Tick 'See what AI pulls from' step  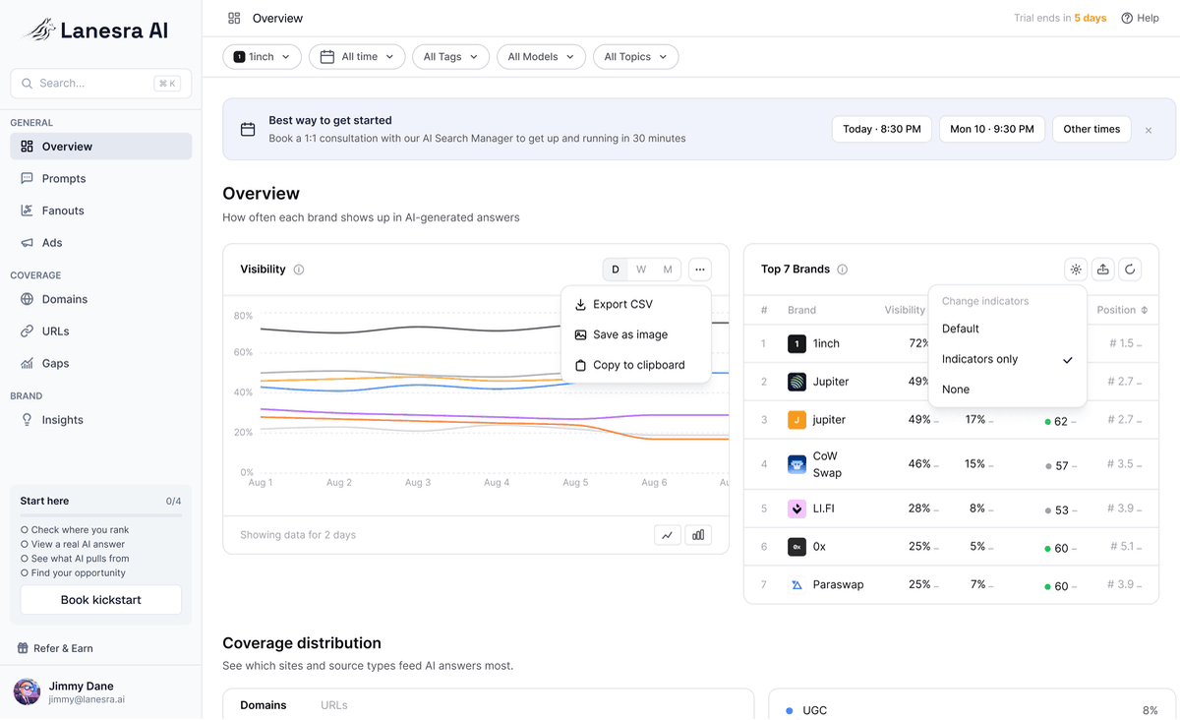25,559
